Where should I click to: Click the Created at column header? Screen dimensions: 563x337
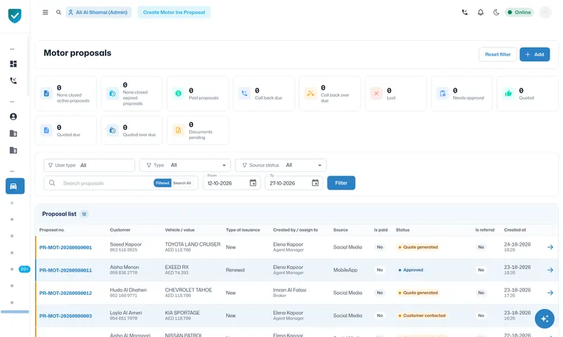click(x=515, y=230)
